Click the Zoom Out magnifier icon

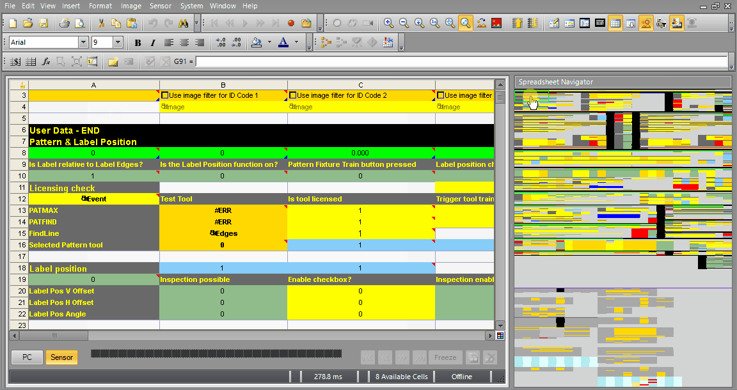point(404,24)
